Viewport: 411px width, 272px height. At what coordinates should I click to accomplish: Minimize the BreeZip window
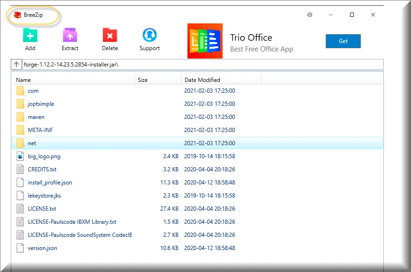(x=331, y=15)
